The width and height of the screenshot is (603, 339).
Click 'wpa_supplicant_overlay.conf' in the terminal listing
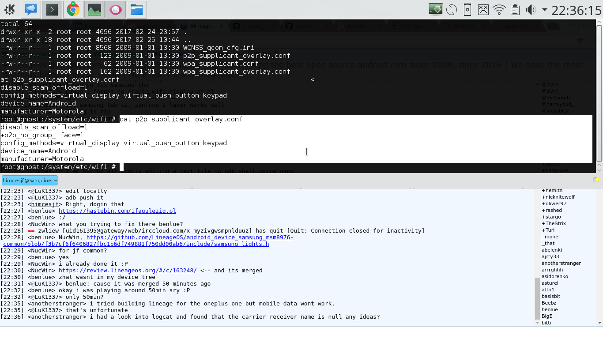click(x=237, y=72)
